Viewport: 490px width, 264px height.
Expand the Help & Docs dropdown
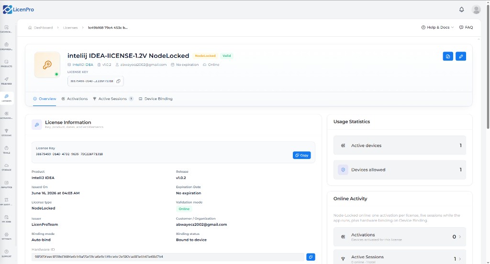click(x=437, y=27)
